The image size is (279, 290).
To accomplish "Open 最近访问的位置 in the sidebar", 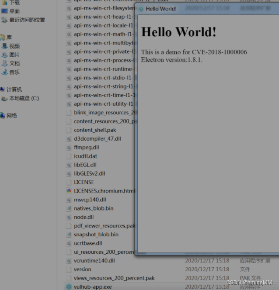I will pyautogui.click(x=27, y=20).
